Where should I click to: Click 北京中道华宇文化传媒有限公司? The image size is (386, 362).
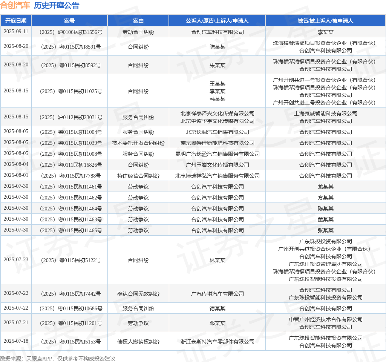[218, 121]
